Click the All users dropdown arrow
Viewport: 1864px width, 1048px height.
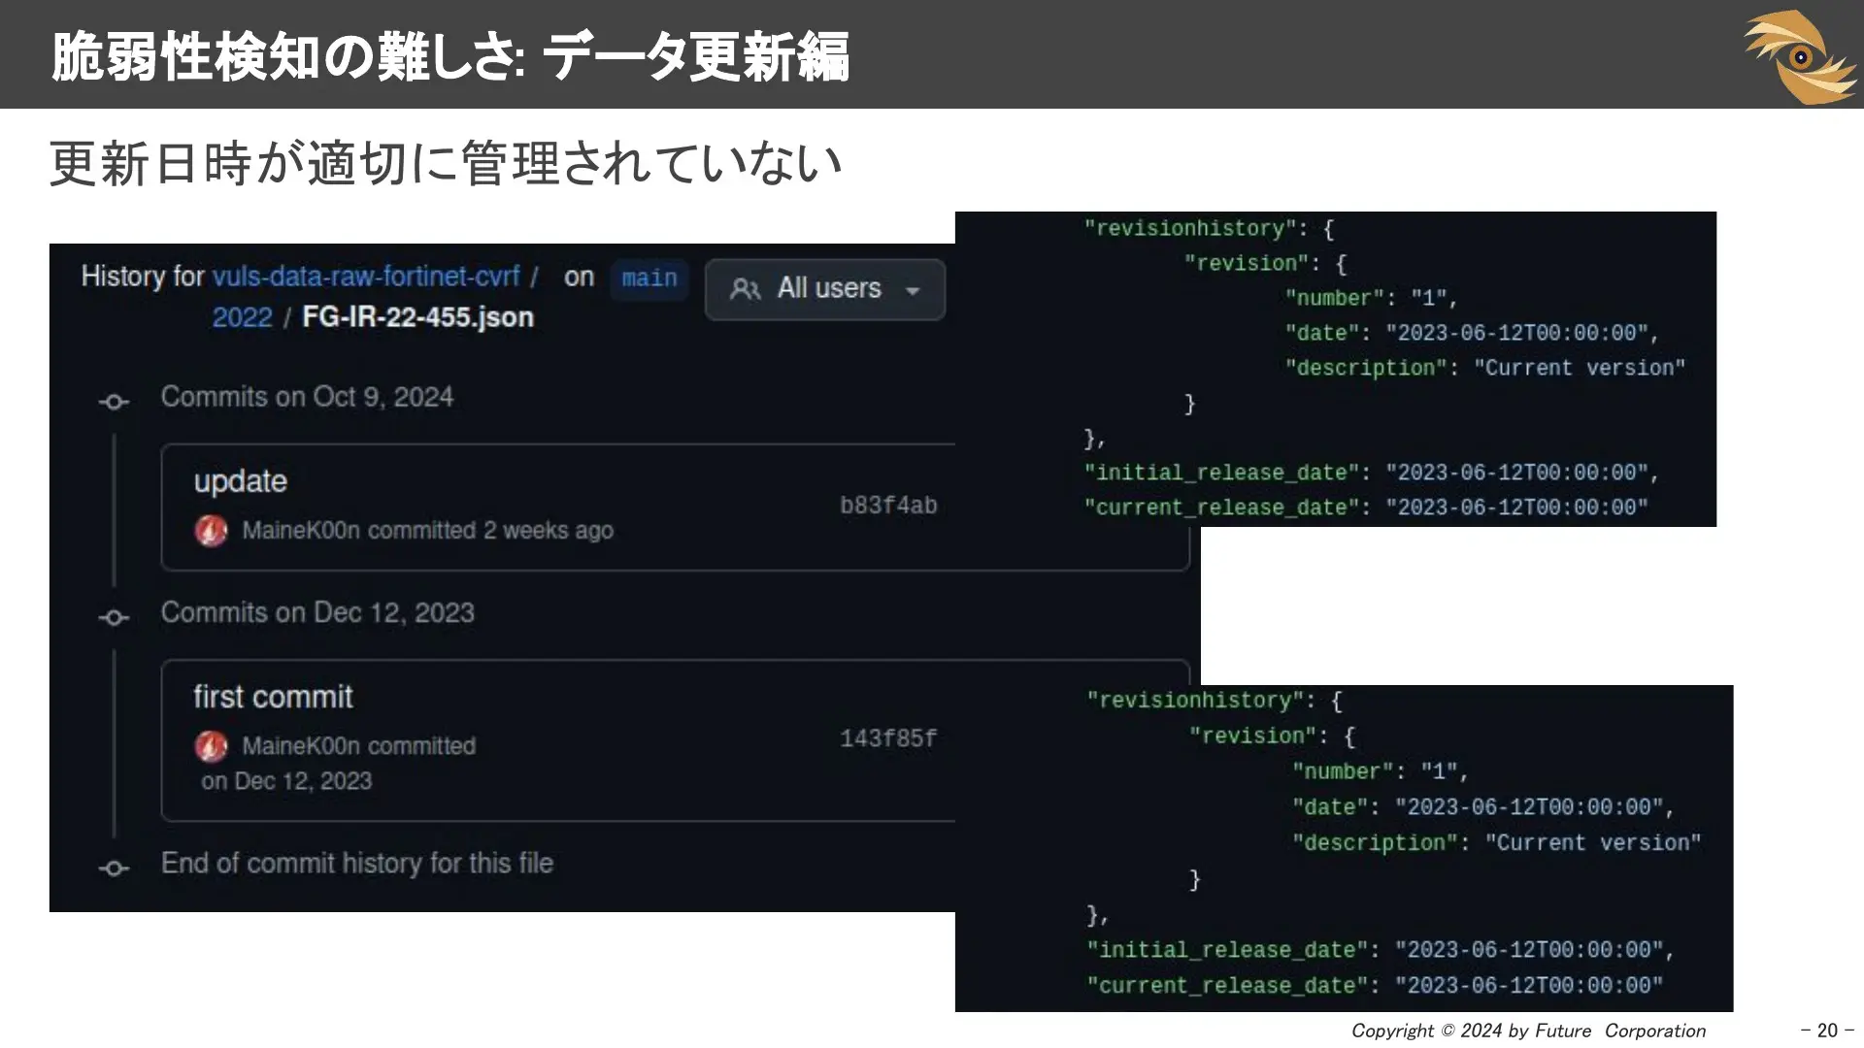pos(913,290)
